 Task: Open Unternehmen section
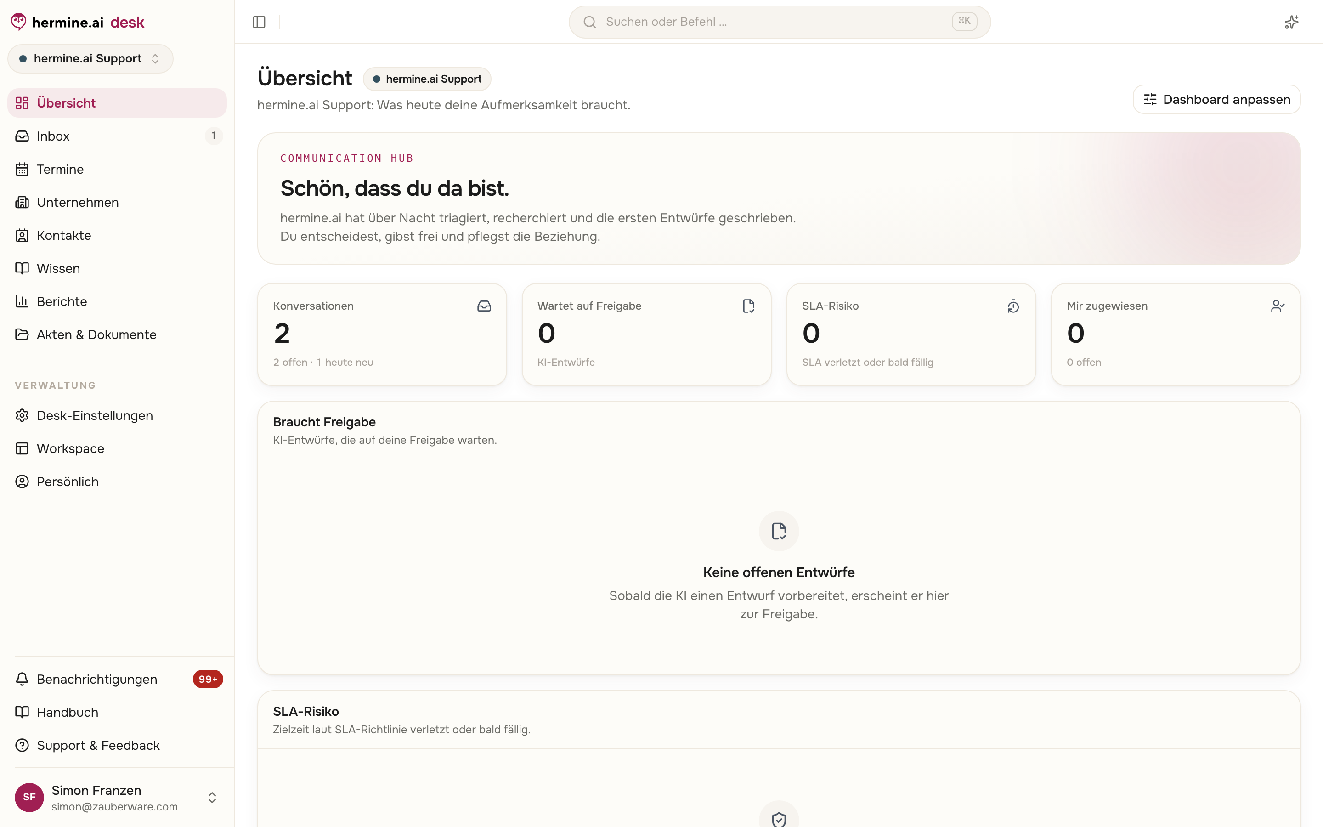pos(117,202)
